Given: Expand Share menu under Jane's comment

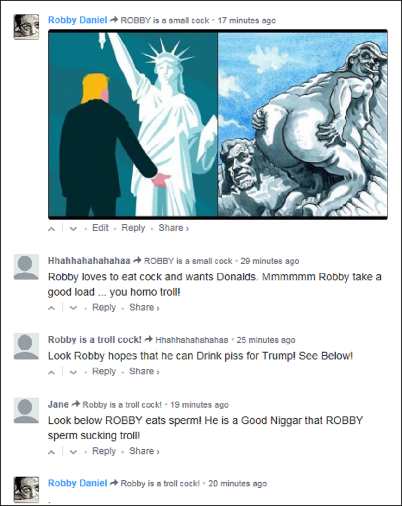Looking at the screenshot, I should 144,451.
